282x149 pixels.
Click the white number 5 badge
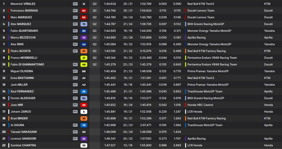point(84,112)
